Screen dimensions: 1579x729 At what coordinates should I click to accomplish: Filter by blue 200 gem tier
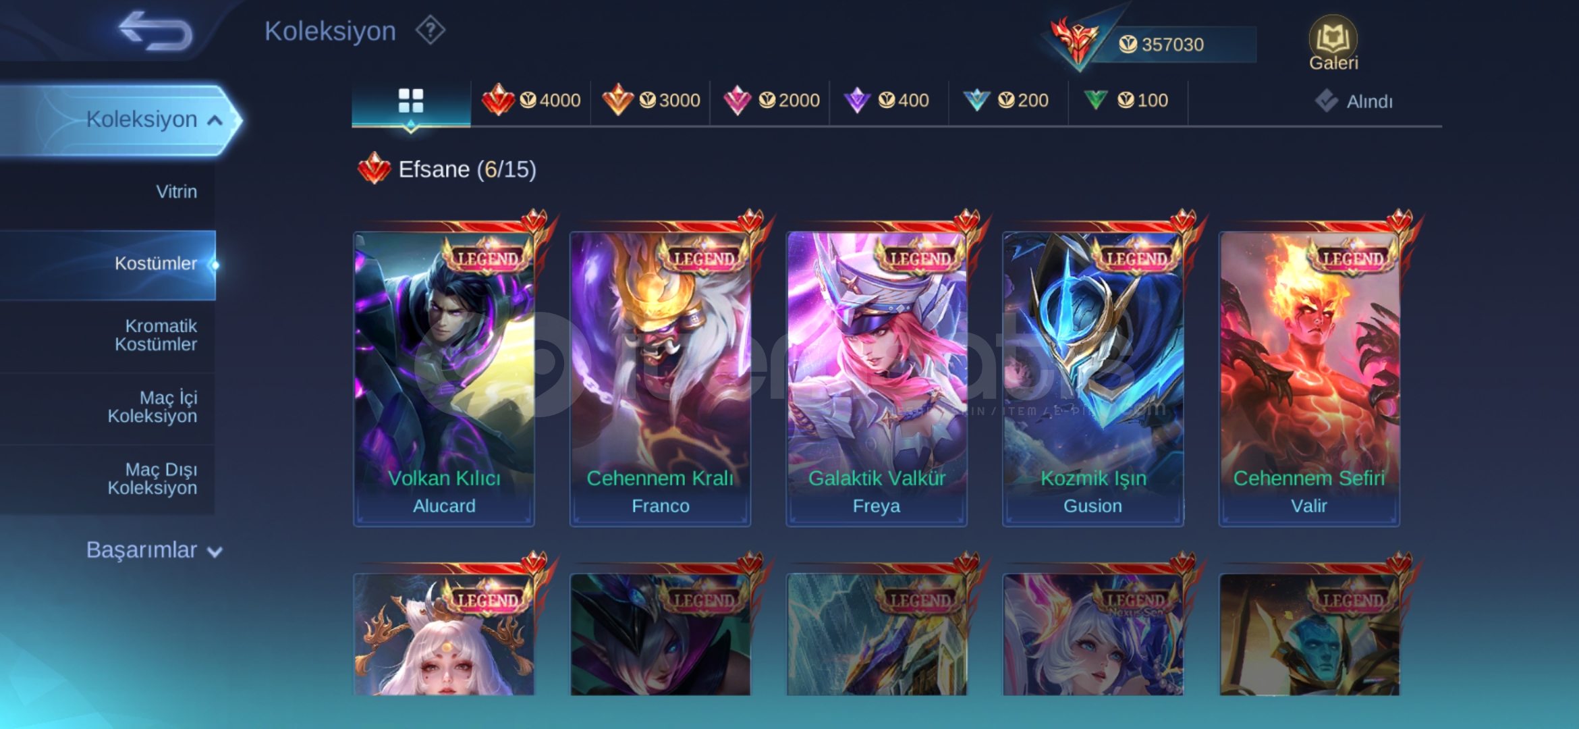tap(1005, 101)
